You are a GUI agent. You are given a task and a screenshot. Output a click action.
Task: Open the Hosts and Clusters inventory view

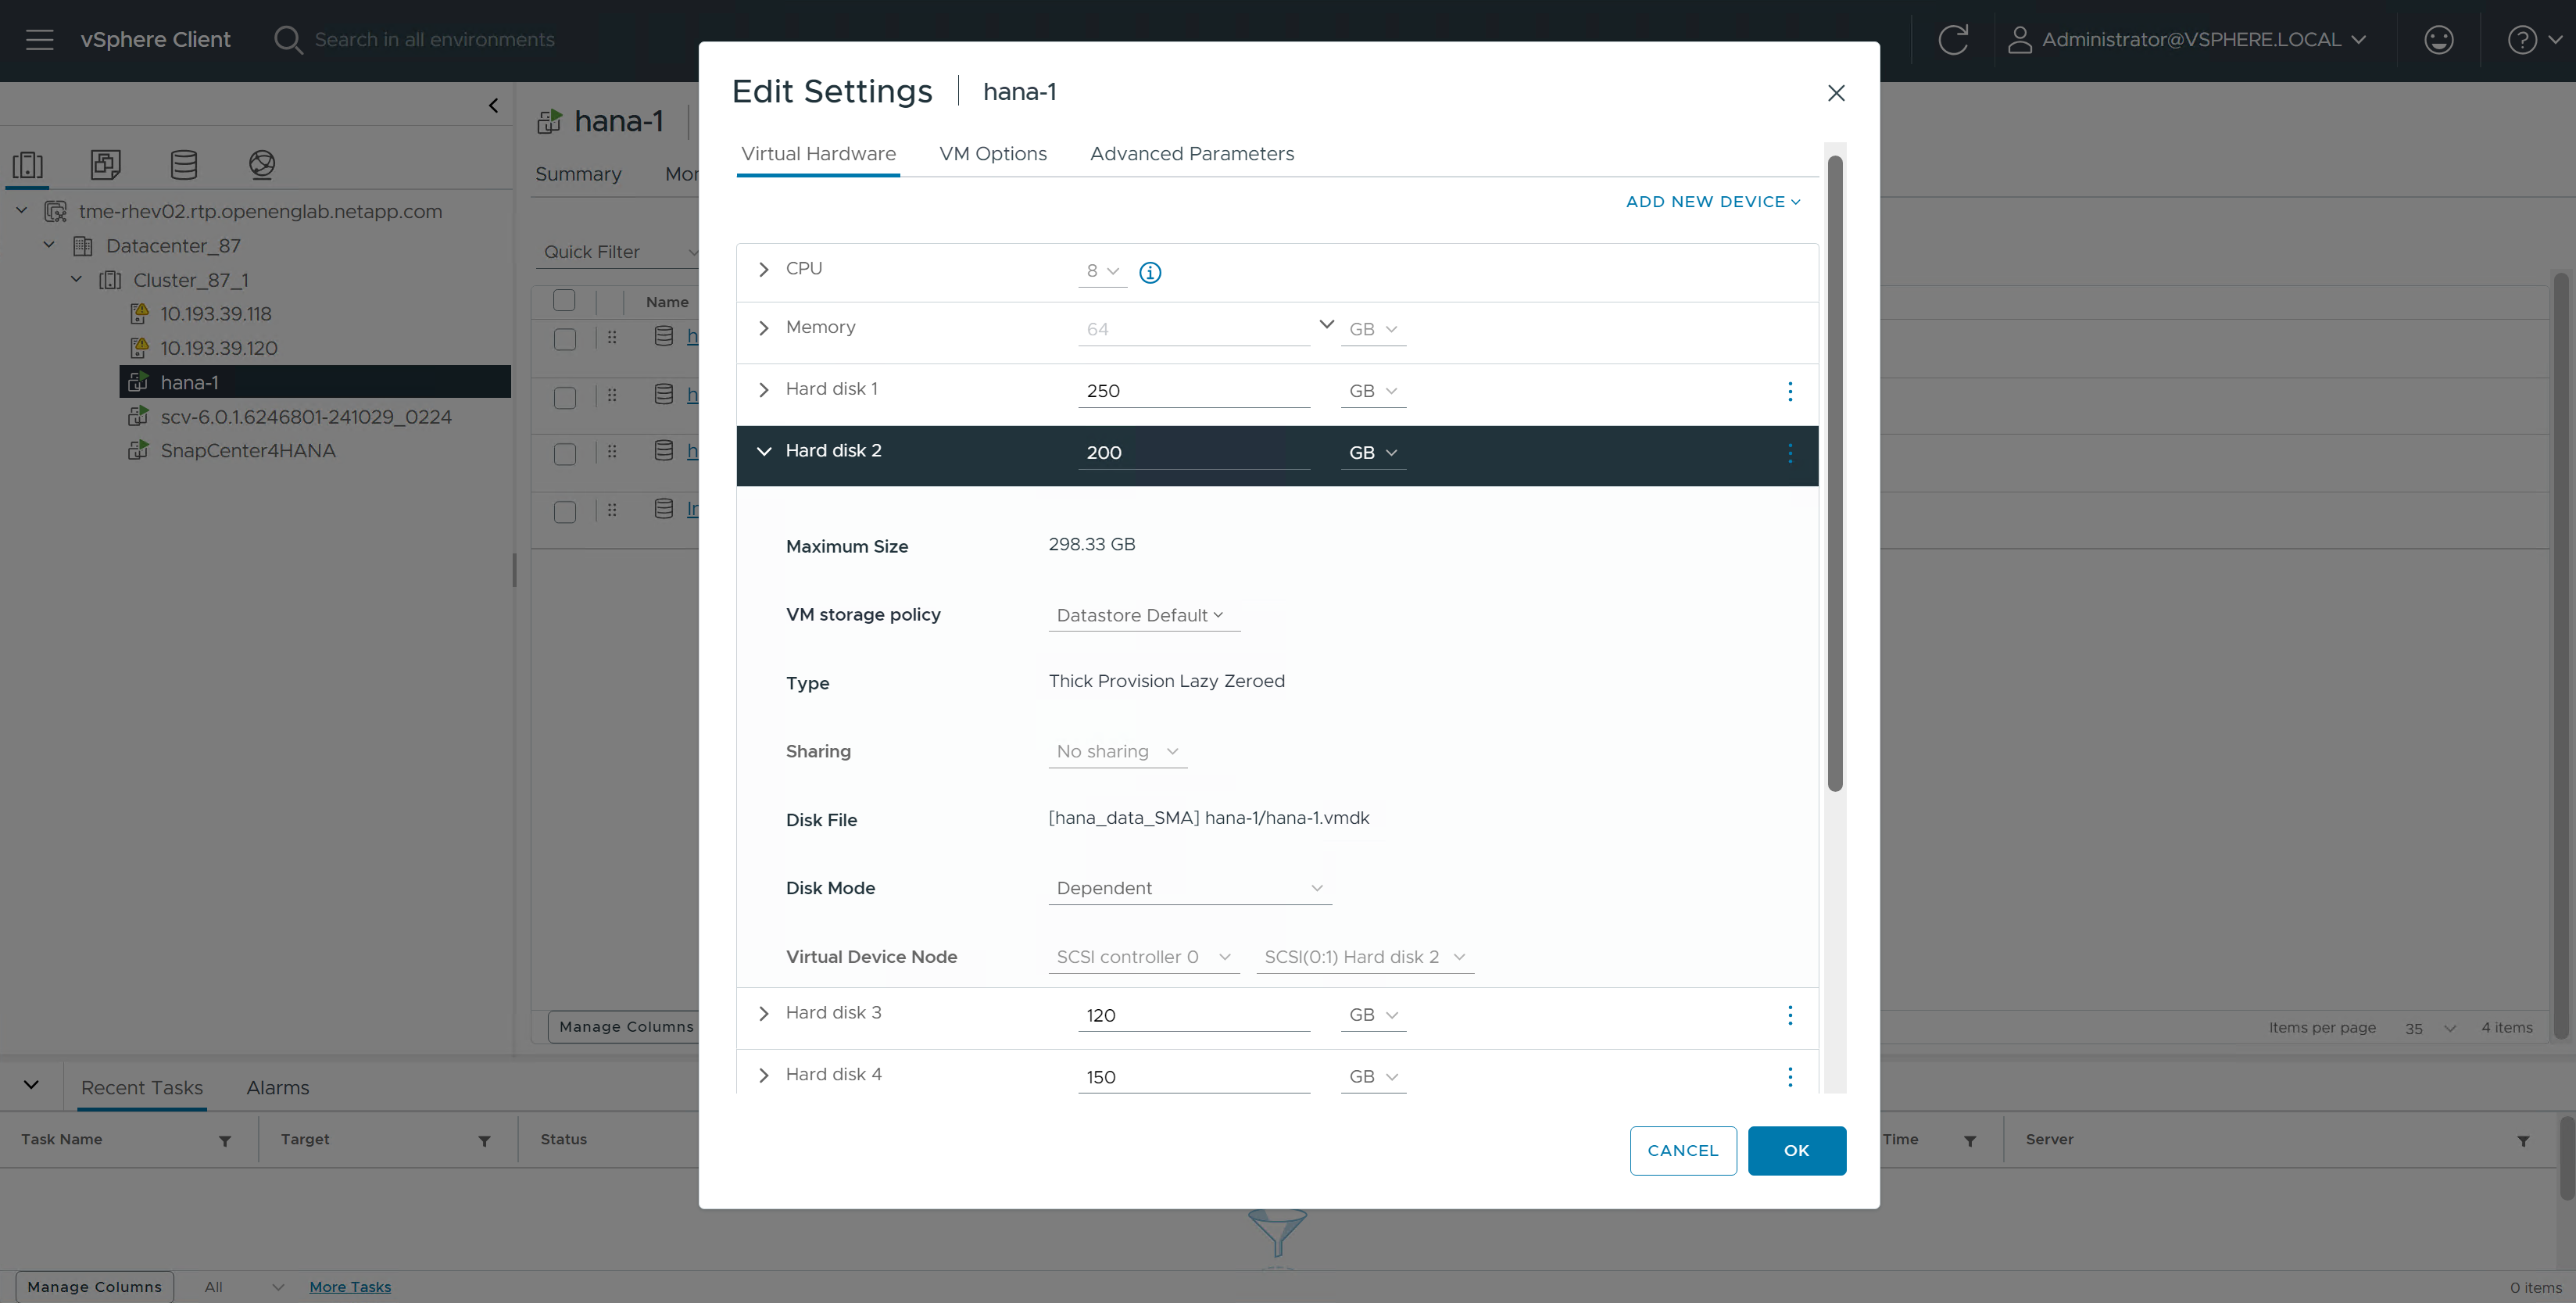click(x=28, y=164)
